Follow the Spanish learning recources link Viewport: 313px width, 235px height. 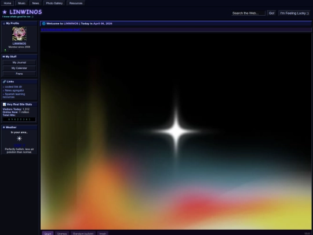[x=14, y=96]
